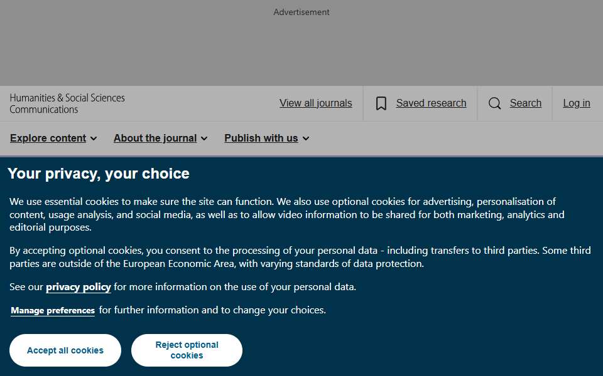Expand the Publish with us chevron
The width and height of the screenshot is (603, 376).
306,138
